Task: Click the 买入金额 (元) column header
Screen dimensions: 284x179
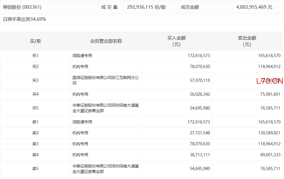Action: tap(176, 41)
